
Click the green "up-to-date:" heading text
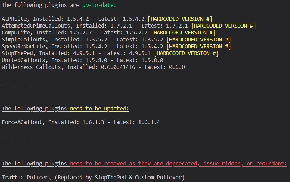[99, 5]
